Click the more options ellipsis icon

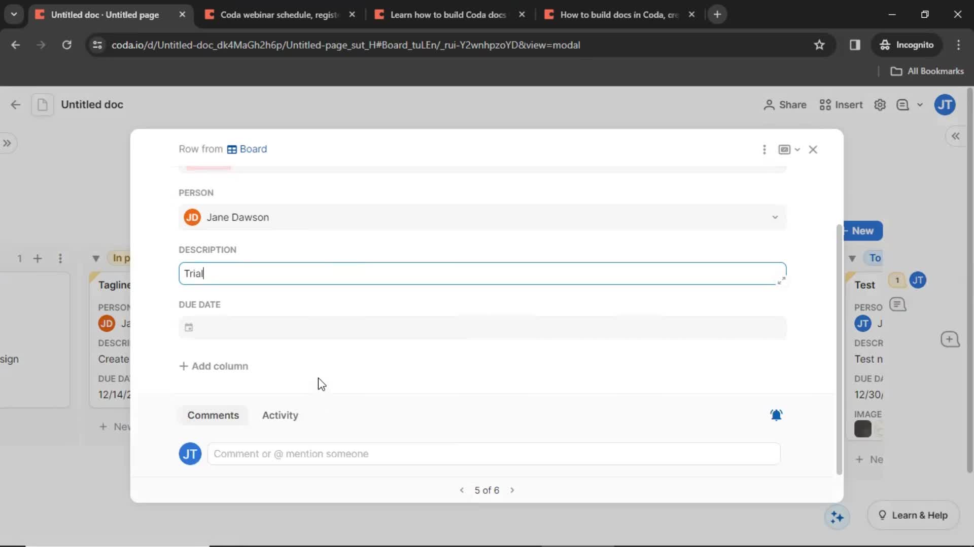764,149
